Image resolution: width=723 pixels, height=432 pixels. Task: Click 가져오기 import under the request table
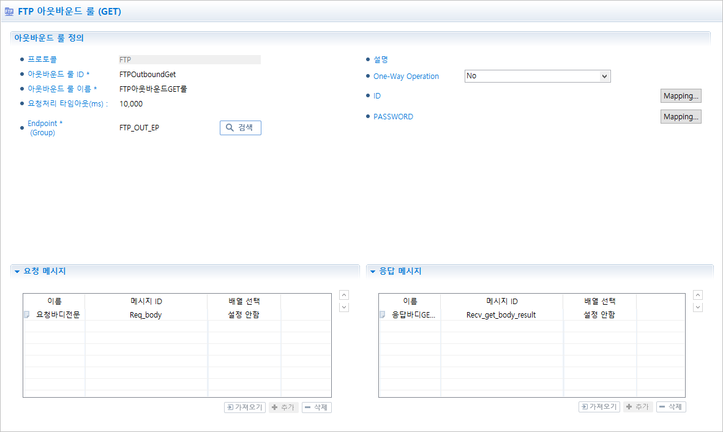coord(245,407)
